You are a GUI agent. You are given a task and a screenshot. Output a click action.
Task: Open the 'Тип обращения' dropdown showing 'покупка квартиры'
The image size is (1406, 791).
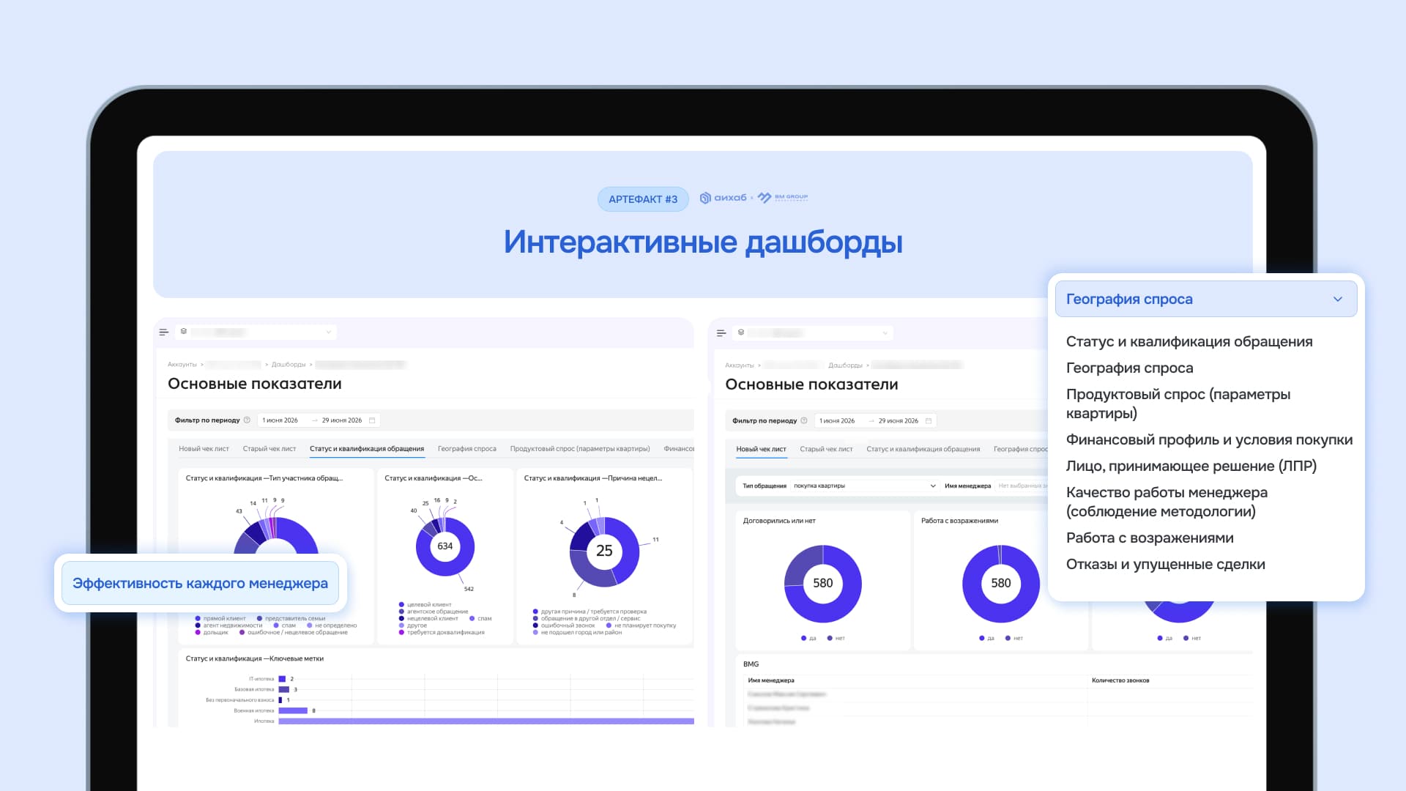pos(863,486)
